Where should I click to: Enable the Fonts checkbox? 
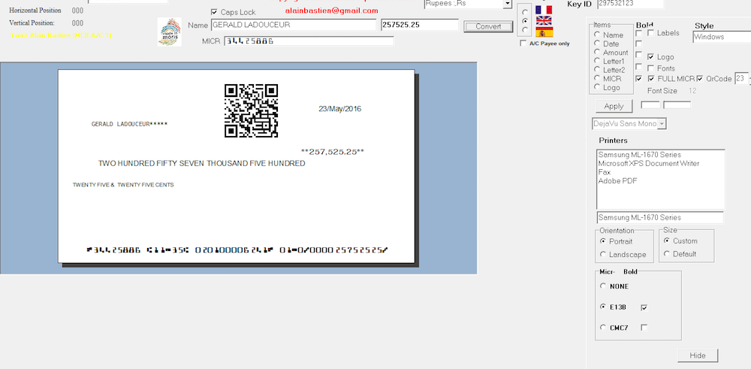coord(651,68)
